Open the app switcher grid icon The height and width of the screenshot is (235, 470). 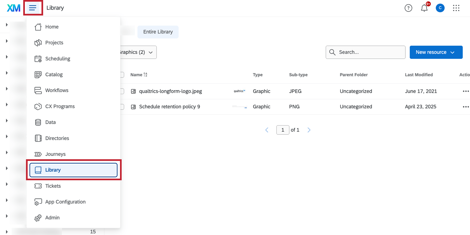[x=456, y=8]
